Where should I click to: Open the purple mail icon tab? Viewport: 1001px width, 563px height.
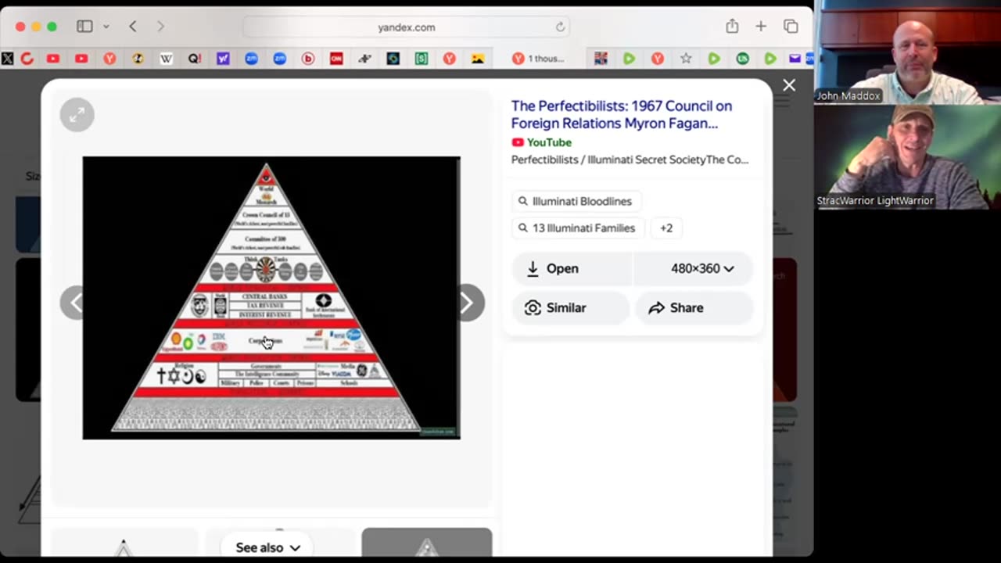pyautogui.click(x=795, y=59)
